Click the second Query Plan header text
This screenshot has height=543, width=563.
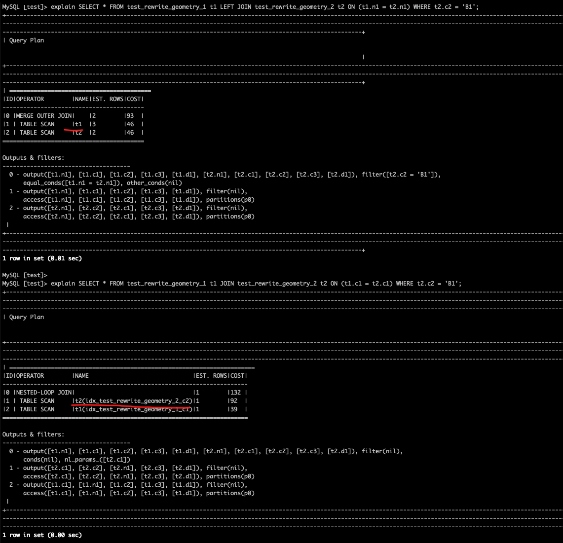27,317
